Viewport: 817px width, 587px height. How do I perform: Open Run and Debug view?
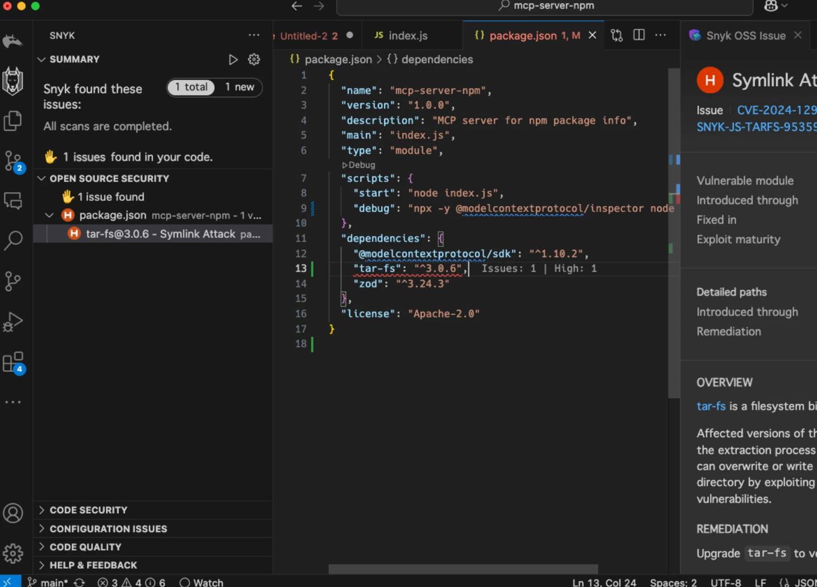click(13, 321)
